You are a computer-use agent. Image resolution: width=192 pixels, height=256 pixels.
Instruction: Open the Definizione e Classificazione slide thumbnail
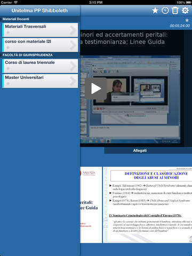tap(148, 205)
